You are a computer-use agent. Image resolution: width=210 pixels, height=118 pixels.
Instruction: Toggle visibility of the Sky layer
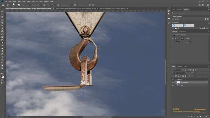[173, 85]
